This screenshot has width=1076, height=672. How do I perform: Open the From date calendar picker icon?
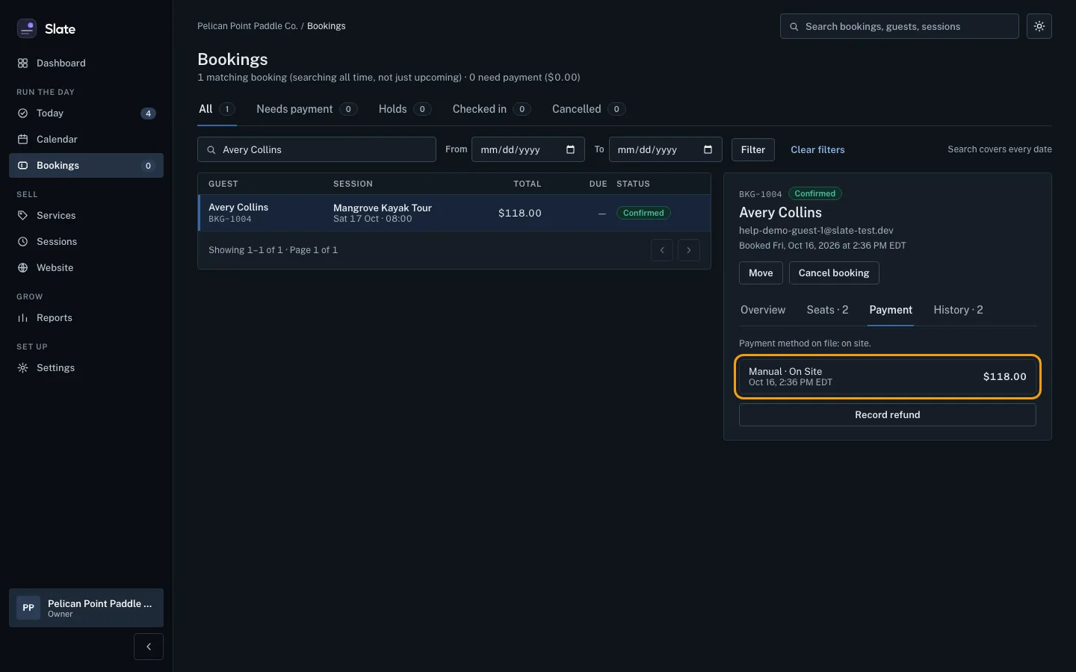tap(571, 149)
